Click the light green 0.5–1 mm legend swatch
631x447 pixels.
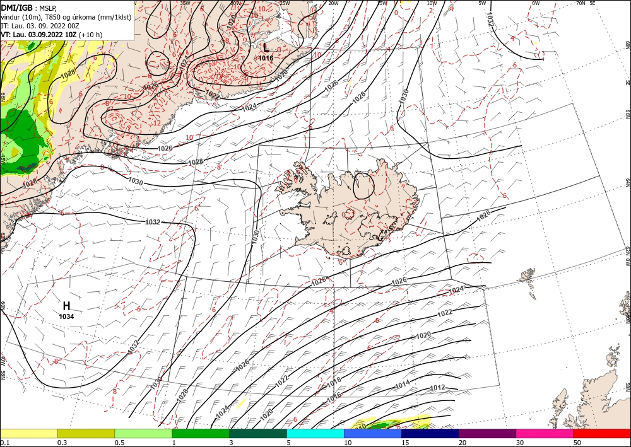[x=143, y=433]
